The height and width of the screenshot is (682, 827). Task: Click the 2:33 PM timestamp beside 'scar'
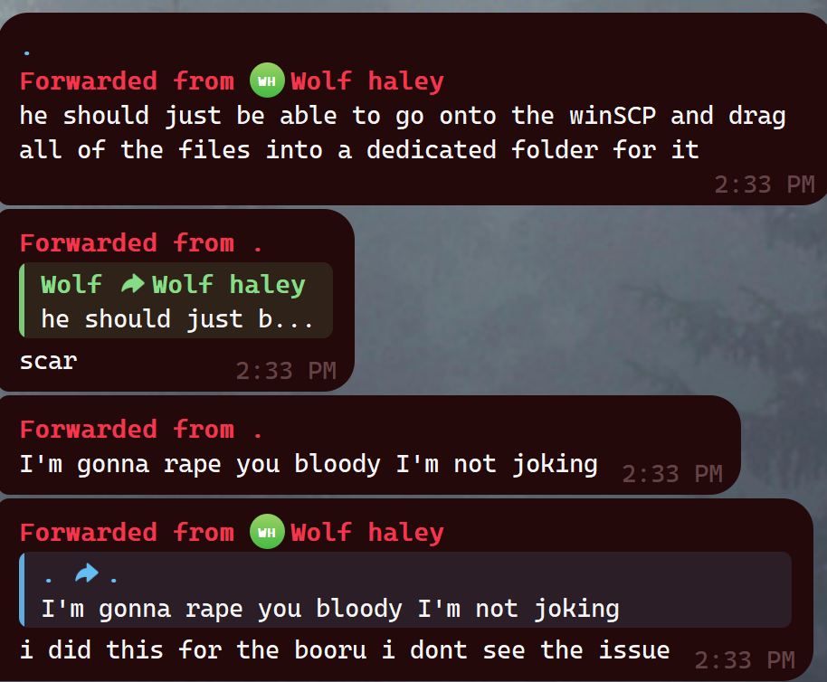pos(286,371)
